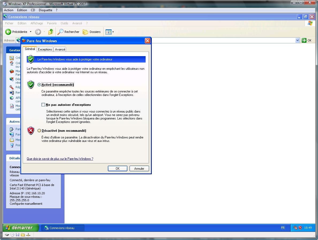Screen dimensions: 318x240
Task: Click the 18:49 clock in tray
Action: point(308,228)
